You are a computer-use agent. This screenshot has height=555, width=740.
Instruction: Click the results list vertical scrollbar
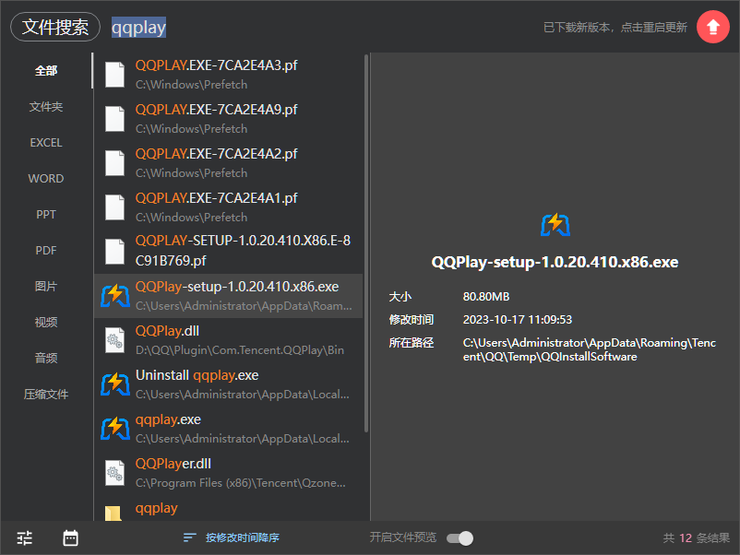coord(366,243)
